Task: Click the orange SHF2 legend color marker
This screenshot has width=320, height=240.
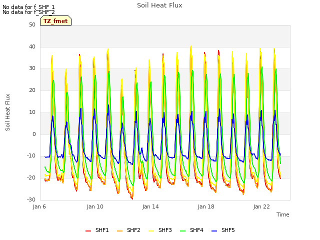Action: tap(119, 230)
